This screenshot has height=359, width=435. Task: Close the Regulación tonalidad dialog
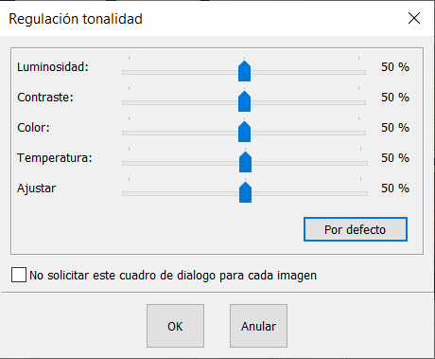pyautogui.click(x=414, y=18)
